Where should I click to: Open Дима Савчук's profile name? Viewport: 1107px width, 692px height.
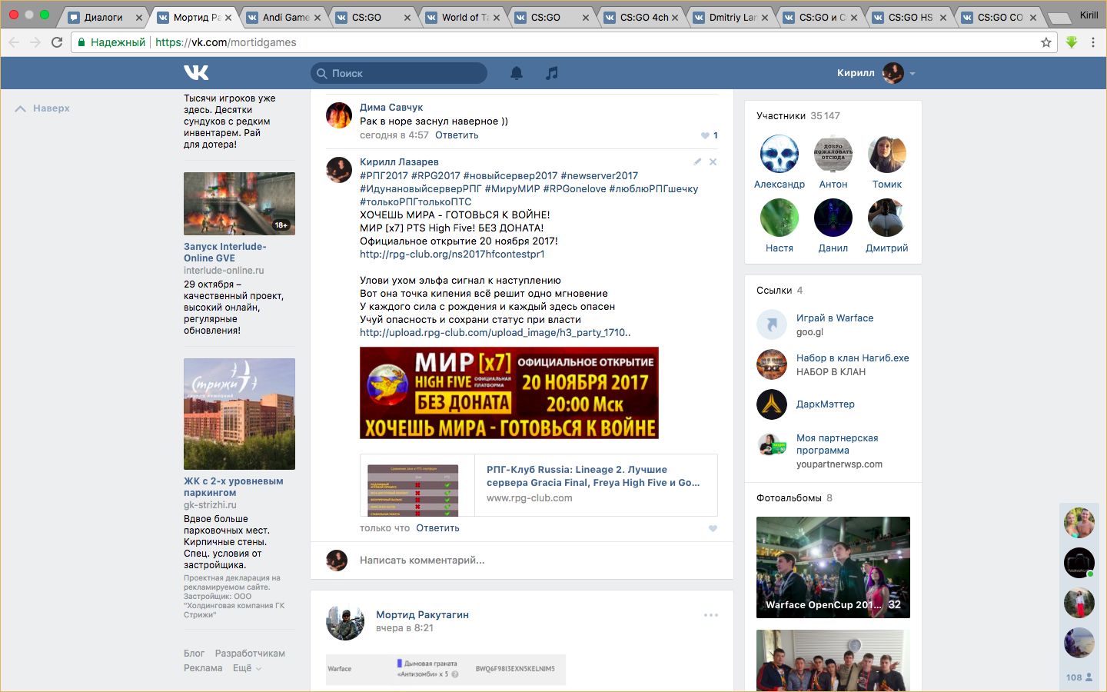tap(391, 108)
